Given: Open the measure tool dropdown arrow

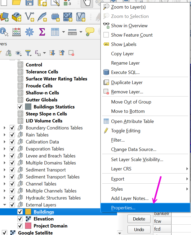Looking at the screenshot, I should pyautogui.click(x=81, y=32).
